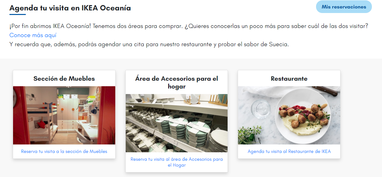
Task: Click the blue underline beneath the page heading
Action: (x=18, y=14)
